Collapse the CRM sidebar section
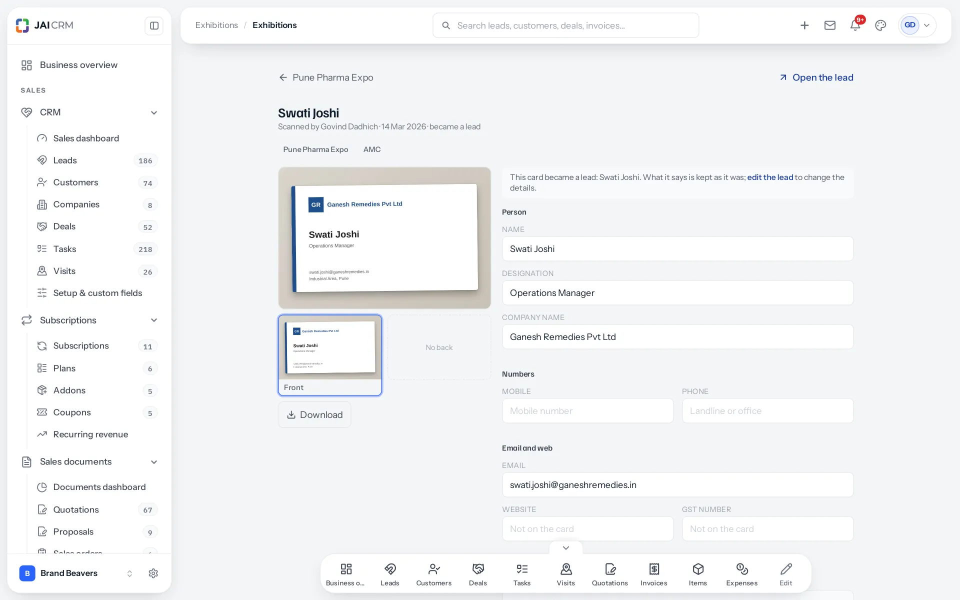960x600 pixels. (154, 112)
